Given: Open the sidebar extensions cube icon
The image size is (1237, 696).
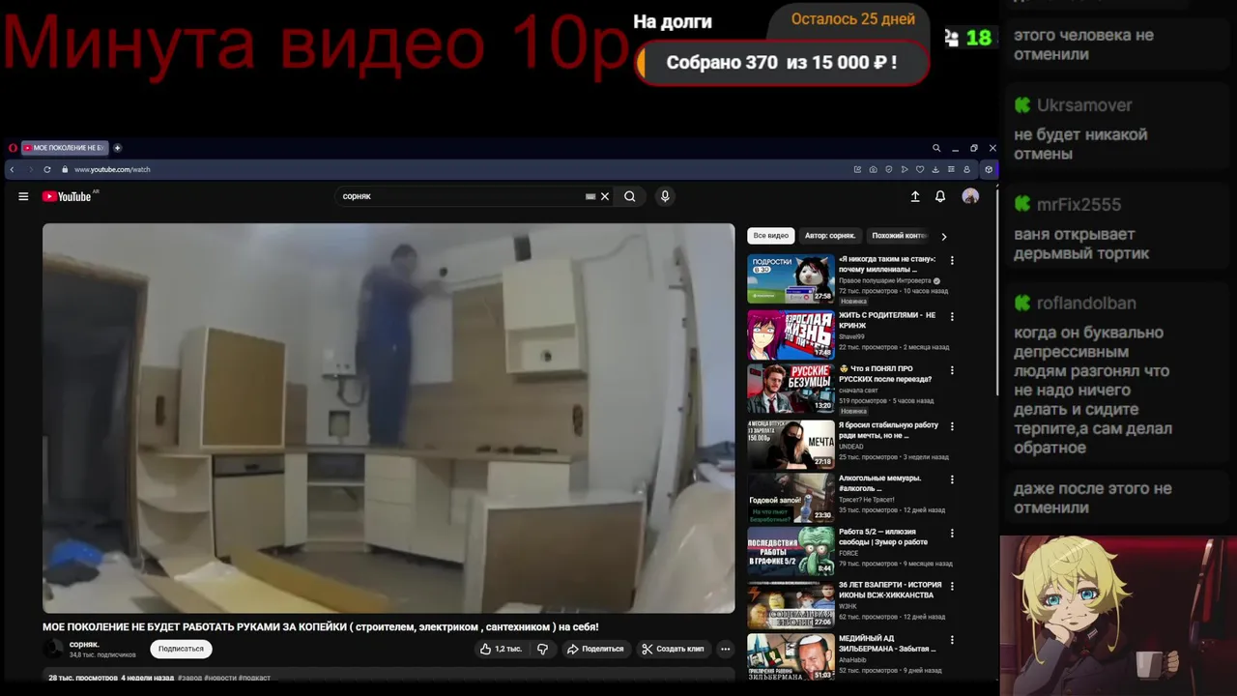Looking at the screenshot, I should (989, 169).
